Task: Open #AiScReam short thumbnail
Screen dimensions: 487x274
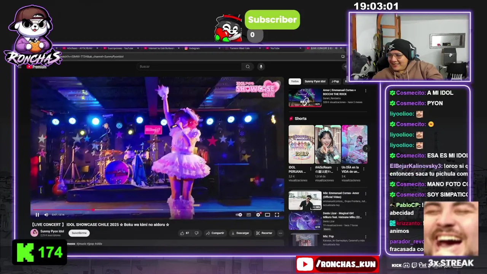Action: point(328,145)
